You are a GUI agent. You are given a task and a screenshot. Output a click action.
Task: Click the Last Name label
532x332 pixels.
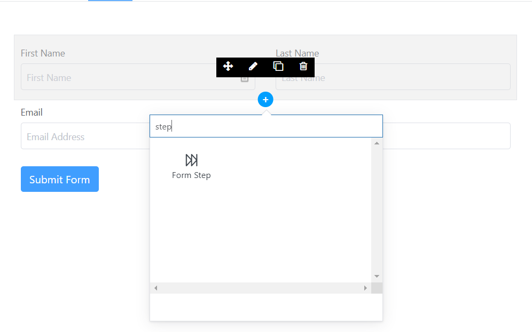click(x=297, y=53)
